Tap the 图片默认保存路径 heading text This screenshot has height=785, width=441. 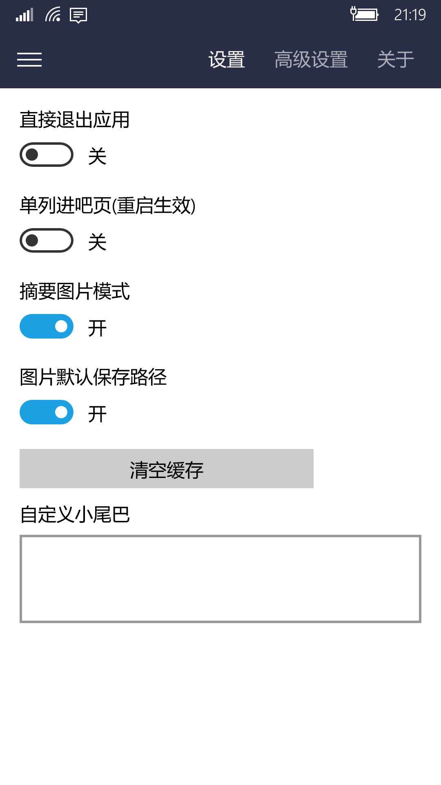point(93,377)
